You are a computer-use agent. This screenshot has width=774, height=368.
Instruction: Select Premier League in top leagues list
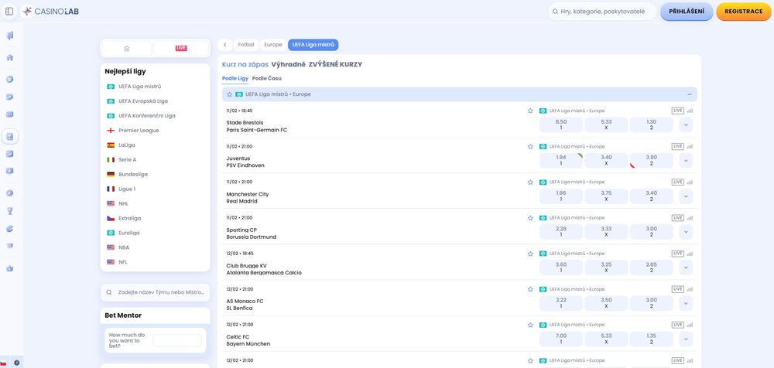(x=139, y=131)
